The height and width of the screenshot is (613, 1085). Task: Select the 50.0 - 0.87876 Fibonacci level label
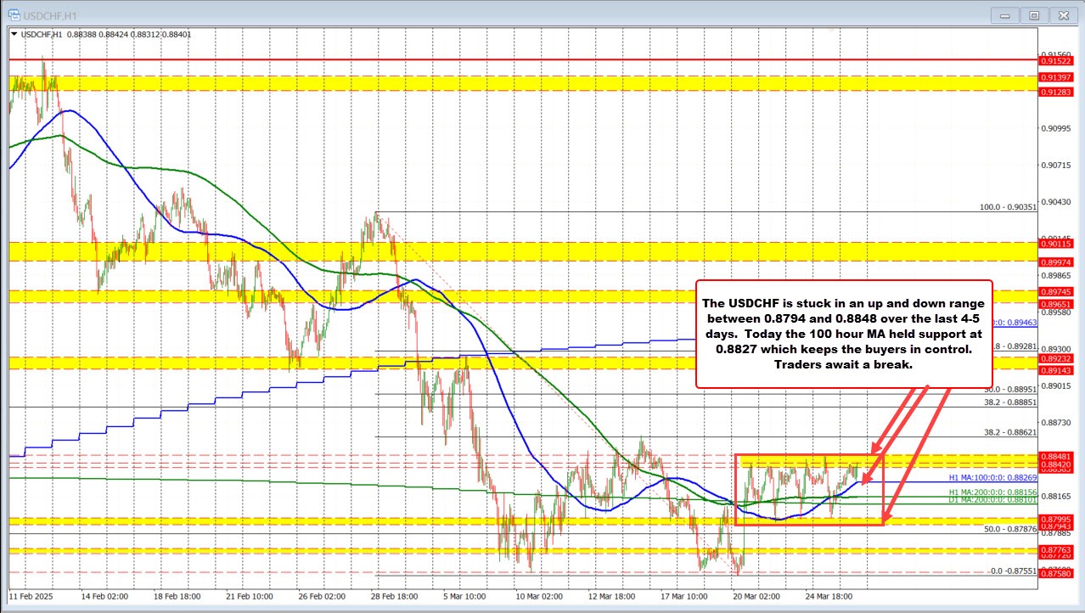[1010, 528]
